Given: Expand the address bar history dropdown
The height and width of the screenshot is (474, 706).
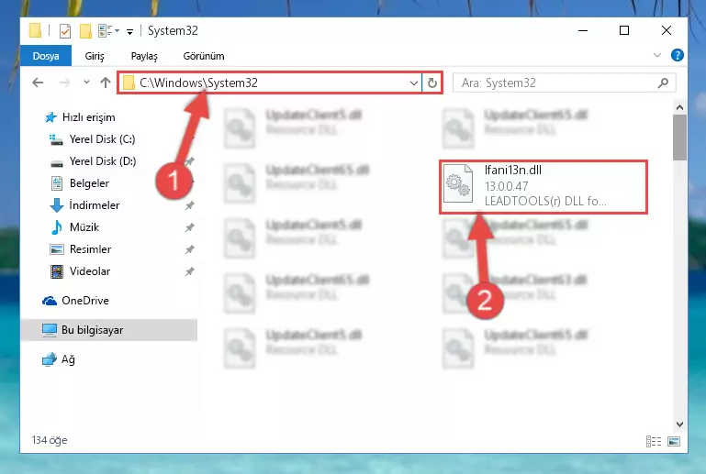Looking at the screenshot, I should (413, 83).
